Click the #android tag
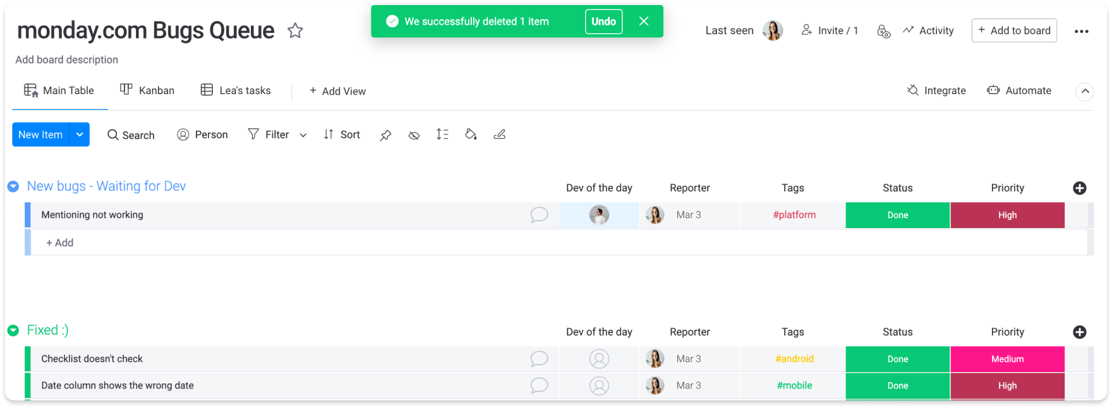This screenshot has height=408, width=1112. 794,359
